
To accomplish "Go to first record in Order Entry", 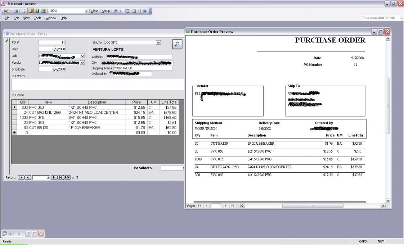I will (21, 177).
